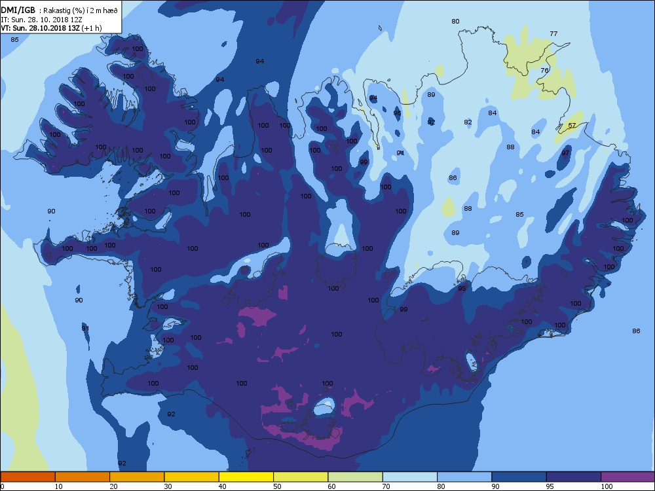Click the legend scale label 20
Image resolution: width=655 pixels, height=491 pixels.
(x=113, y=486)
